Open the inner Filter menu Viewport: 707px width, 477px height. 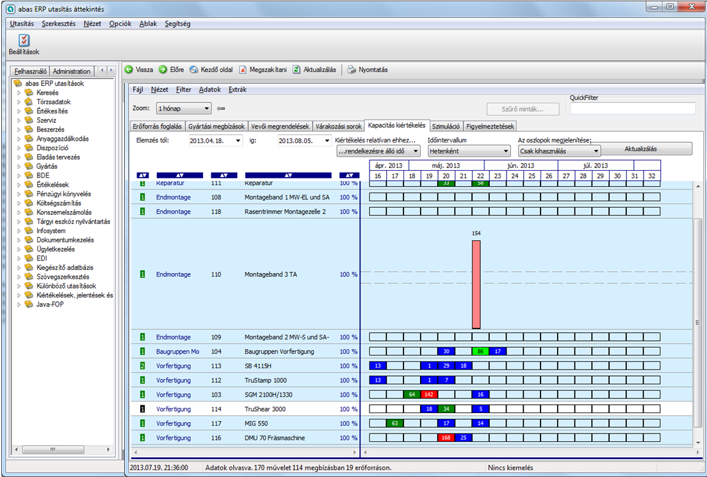click(184, 90)
